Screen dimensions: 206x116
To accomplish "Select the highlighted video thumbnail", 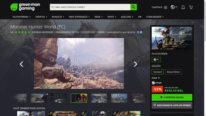I will point(79,98).
